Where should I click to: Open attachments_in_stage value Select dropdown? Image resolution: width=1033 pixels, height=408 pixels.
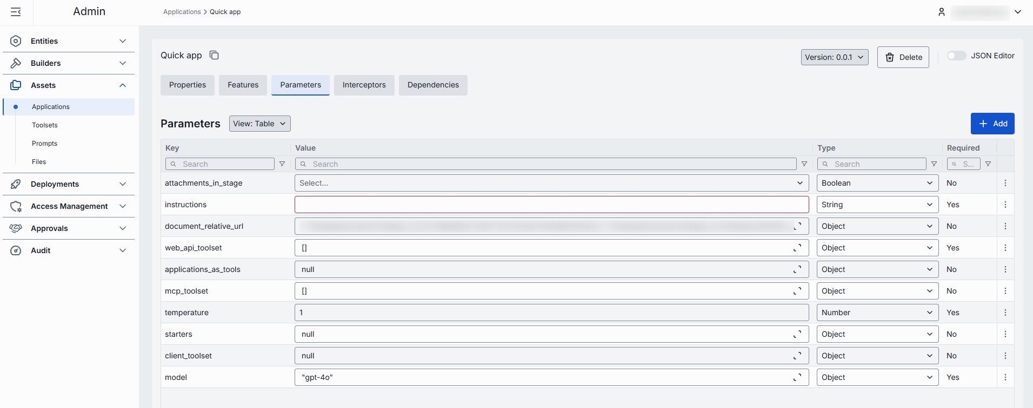551,183
